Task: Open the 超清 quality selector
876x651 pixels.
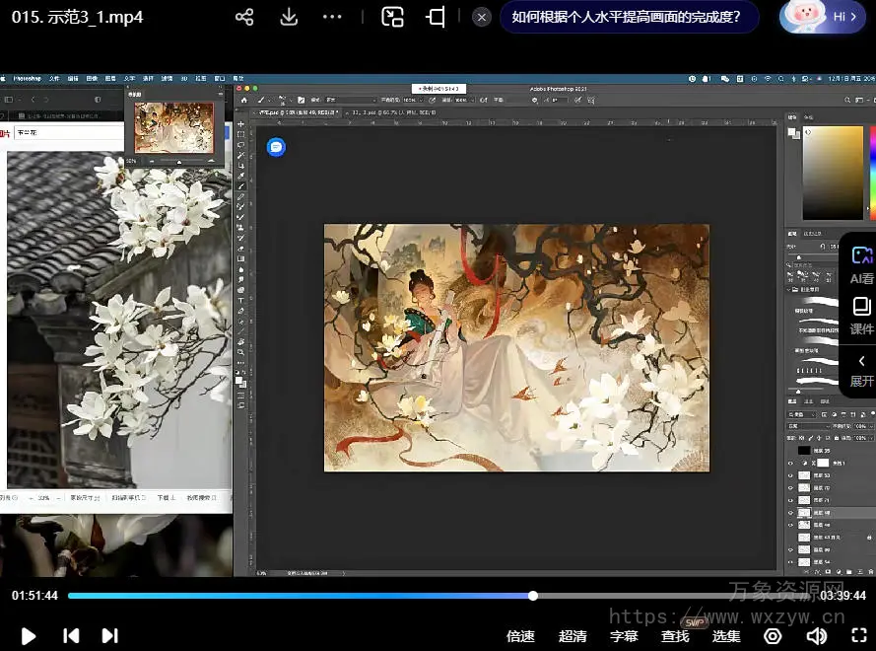Action: [573, 636]
